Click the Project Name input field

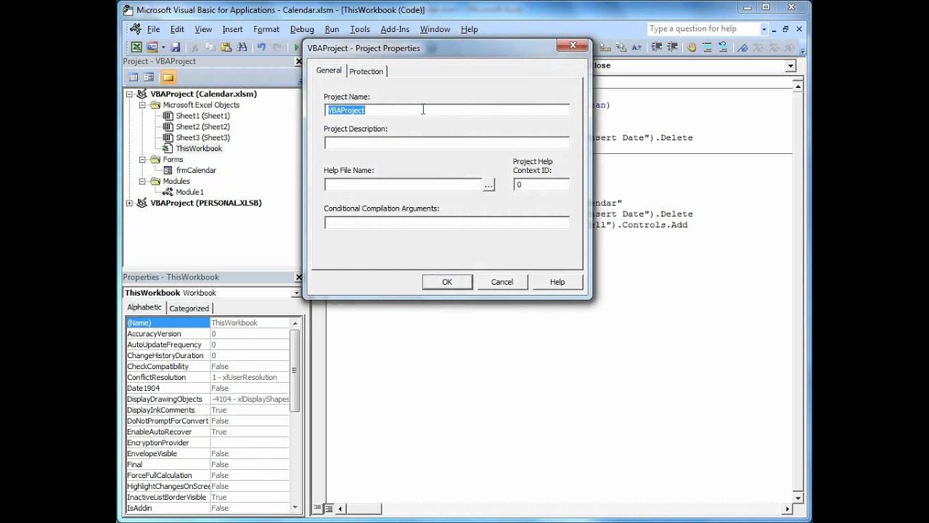[446, 110]
